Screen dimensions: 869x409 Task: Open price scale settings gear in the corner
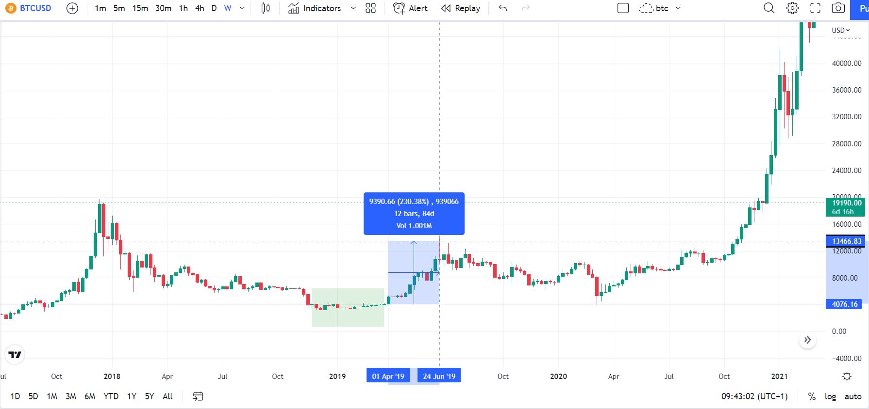point(847,377)
